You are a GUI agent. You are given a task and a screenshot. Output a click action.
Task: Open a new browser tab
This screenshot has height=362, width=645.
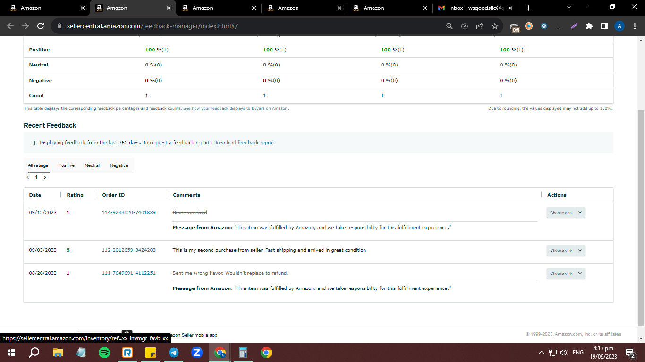[x=528, y=8]
